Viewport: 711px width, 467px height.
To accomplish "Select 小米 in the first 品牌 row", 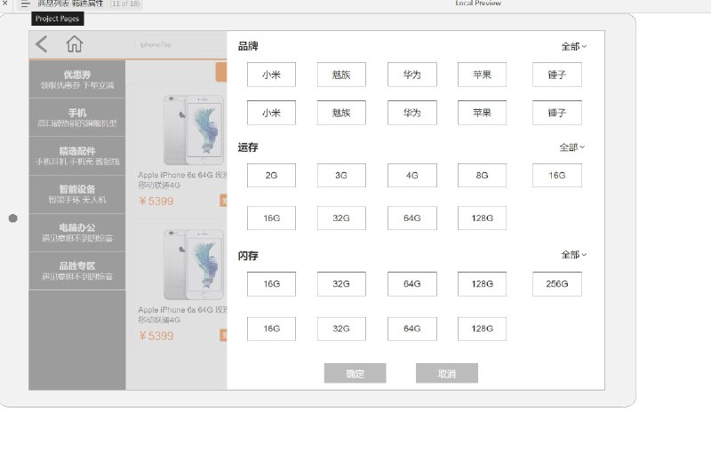I will 271,75.
